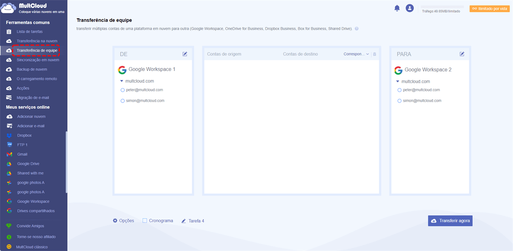Collapse multcloud.com in PARA panel
Image resolution: width=513 pixels, height=251 pixels.
(x=398, y=81)
